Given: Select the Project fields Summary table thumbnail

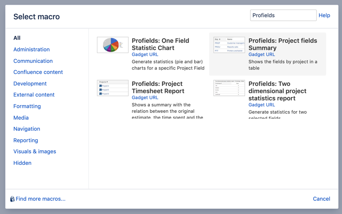Looking at the screenshot, I should (229, 45).
